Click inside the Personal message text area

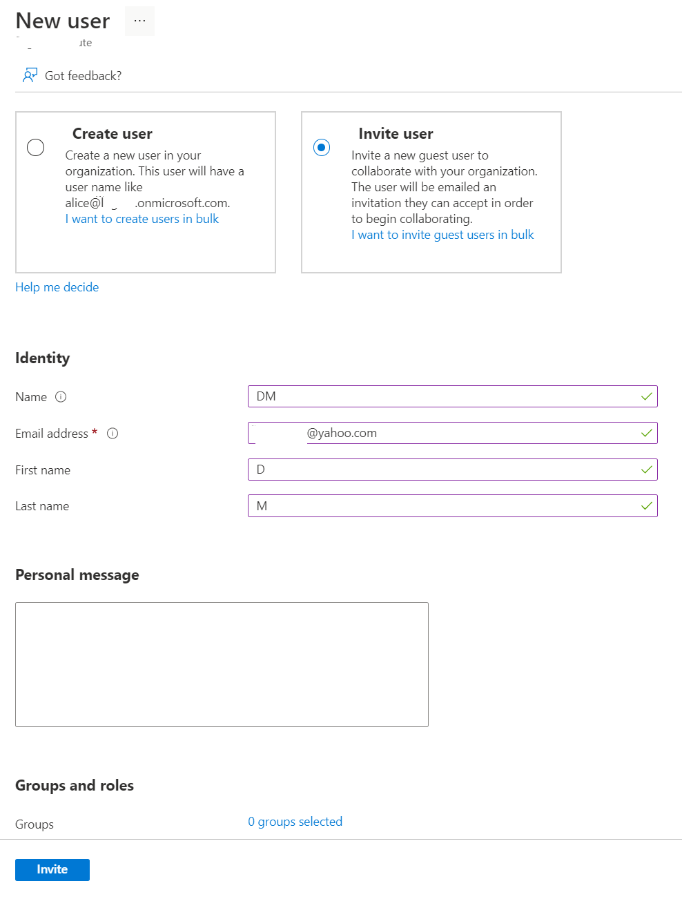click(222, 664)
